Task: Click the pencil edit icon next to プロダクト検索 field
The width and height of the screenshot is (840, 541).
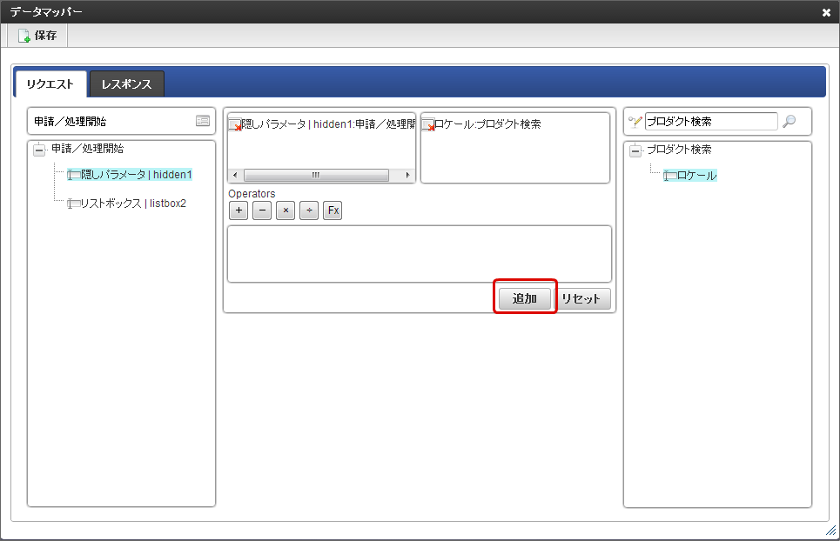Action: tap(635, 122)
